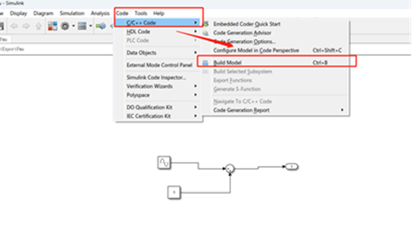Select the Sine Wave block

pyautogui.click(x=164, y=163)
